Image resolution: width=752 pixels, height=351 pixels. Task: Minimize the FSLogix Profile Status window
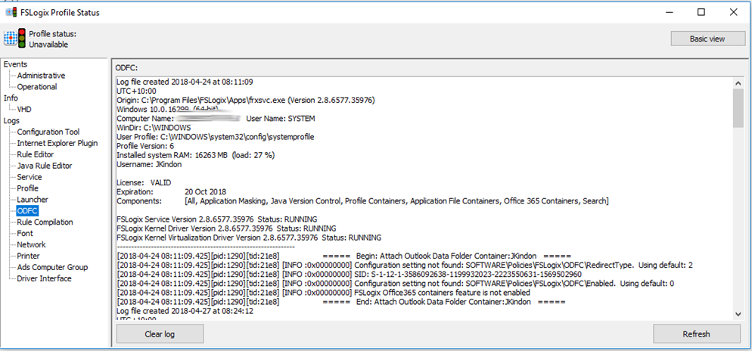tap(669, 12)
